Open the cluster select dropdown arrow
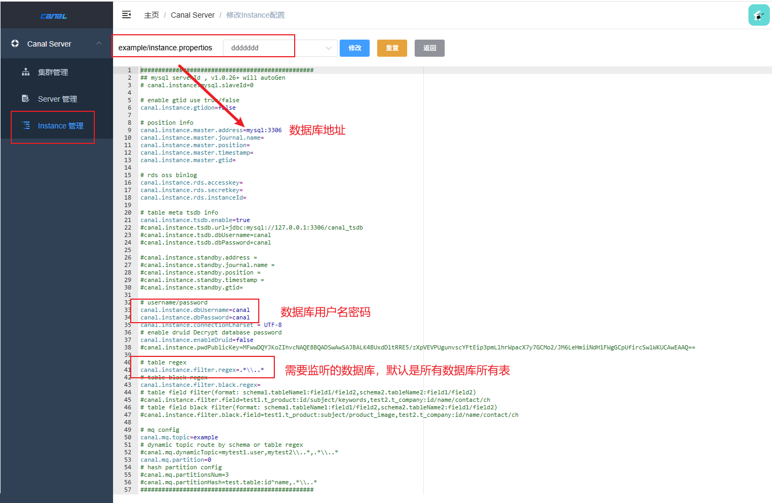This screenshot has width=772, height=503. [x=328, y=48]
